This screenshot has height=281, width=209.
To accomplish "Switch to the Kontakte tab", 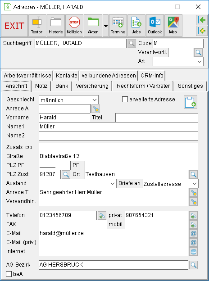I will point(67,76).
